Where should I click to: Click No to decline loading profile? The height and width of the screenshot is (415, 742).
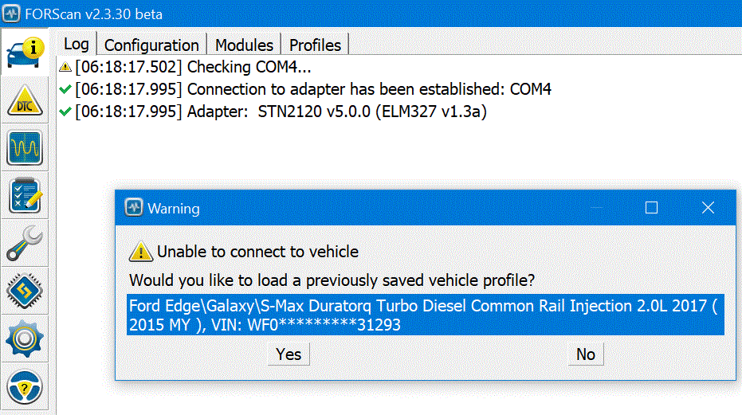586,354
